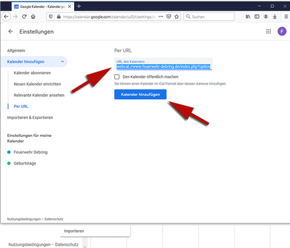Open Kalender abonnieren
This screenshot has height=248, width=290.
click(32, 73)
